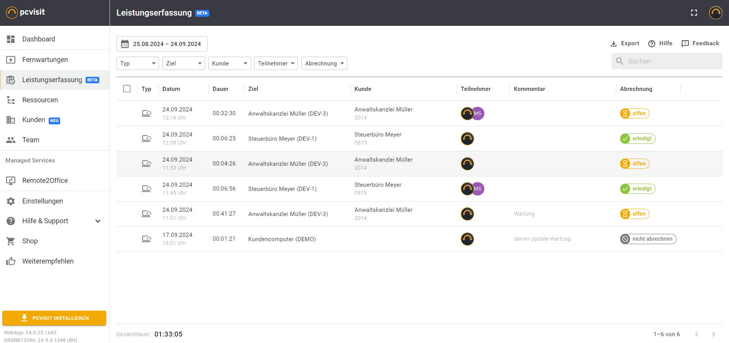Click the Export download icon
This screenshot has width=729, height=343.
tap(613, 44)
